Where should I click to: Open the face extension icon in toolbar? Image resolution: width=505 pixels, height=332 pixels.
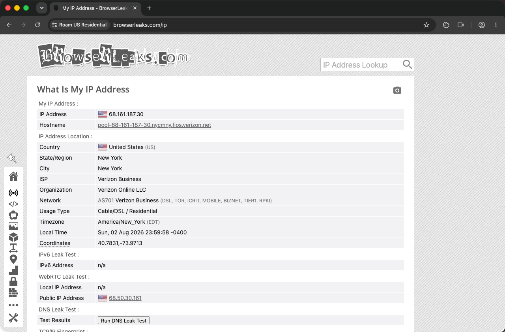click(446, 25)
